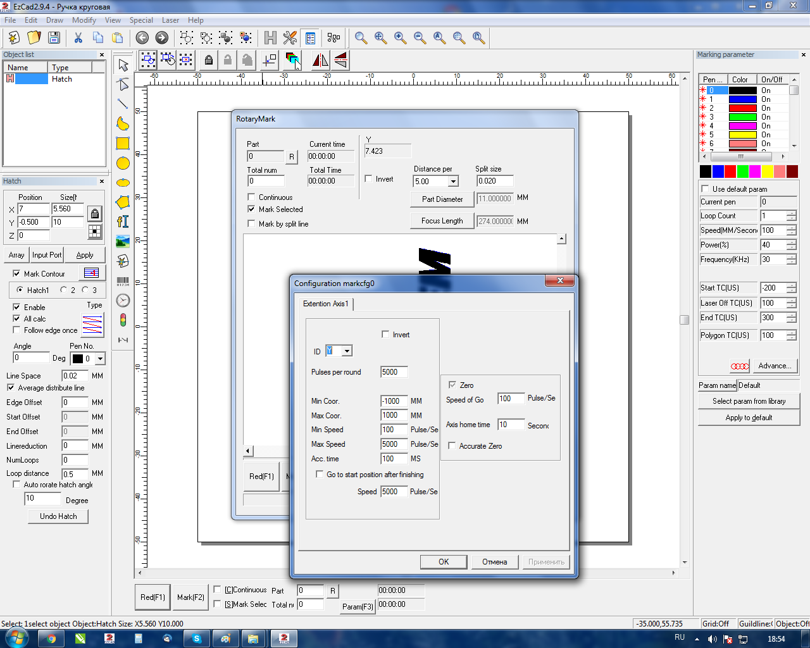
Task: Click the Cut scissors icon
Action: tap(78, 38)
